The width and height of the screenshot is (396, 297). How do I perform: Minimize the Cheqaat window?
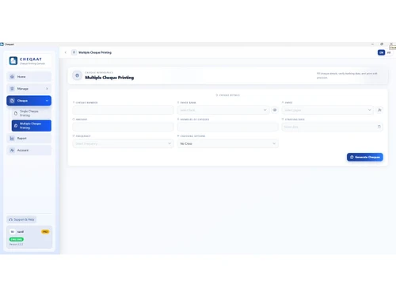coord(372,44)
